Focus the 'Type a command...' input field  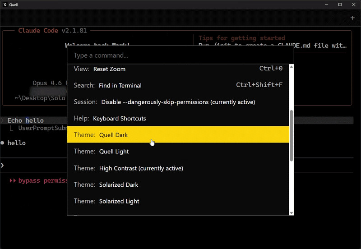tap(180, 55)
